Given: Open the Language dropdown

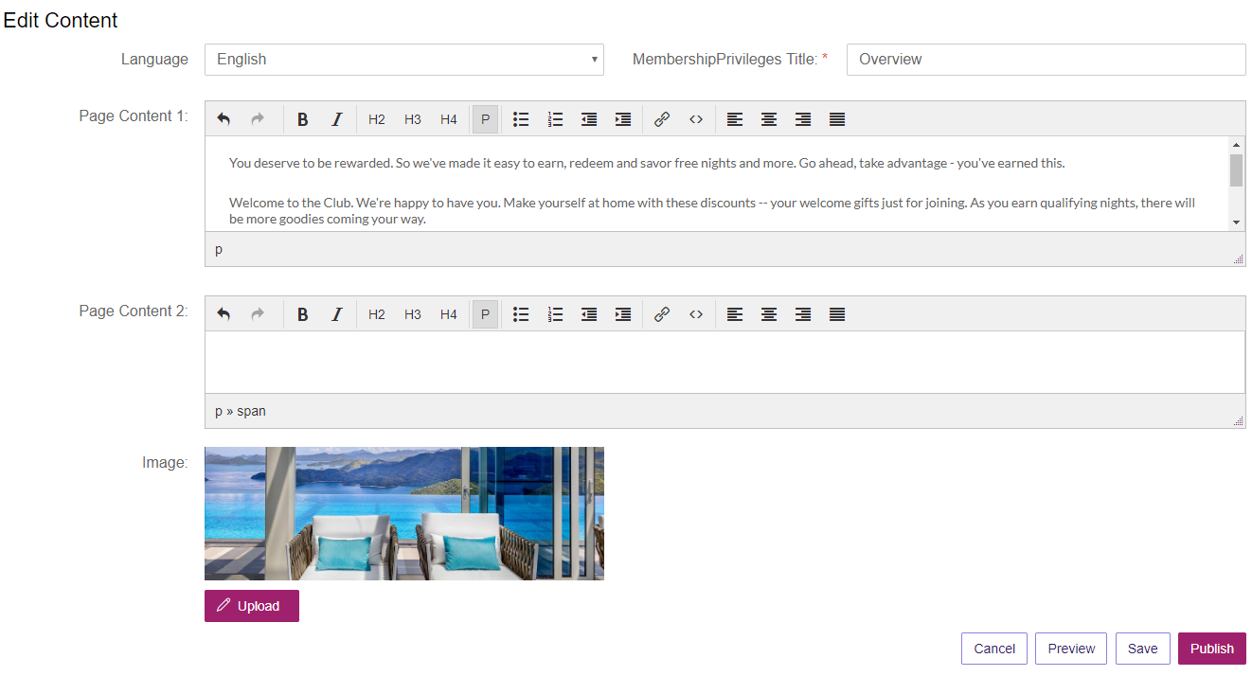Looking at the screenshot, I should (404, 59).
